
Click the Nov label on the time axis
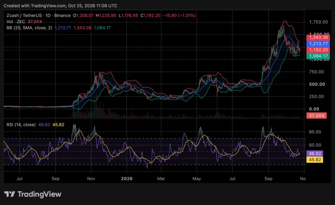point(91,179)
